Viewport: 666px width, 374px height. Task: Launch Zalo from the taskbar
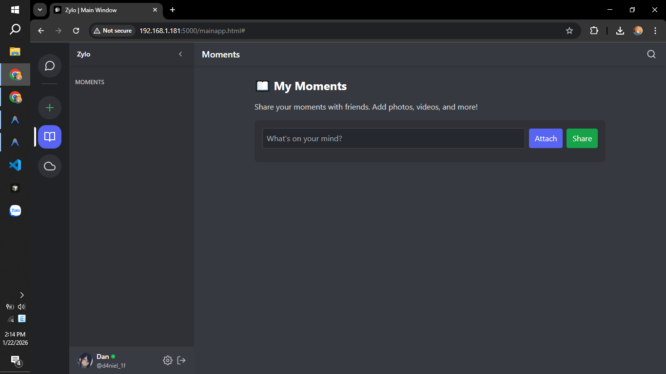point(15,211)
